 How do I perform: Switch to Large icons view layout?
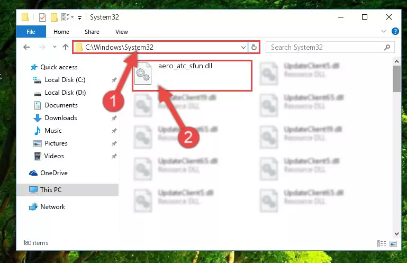(393, 243)
